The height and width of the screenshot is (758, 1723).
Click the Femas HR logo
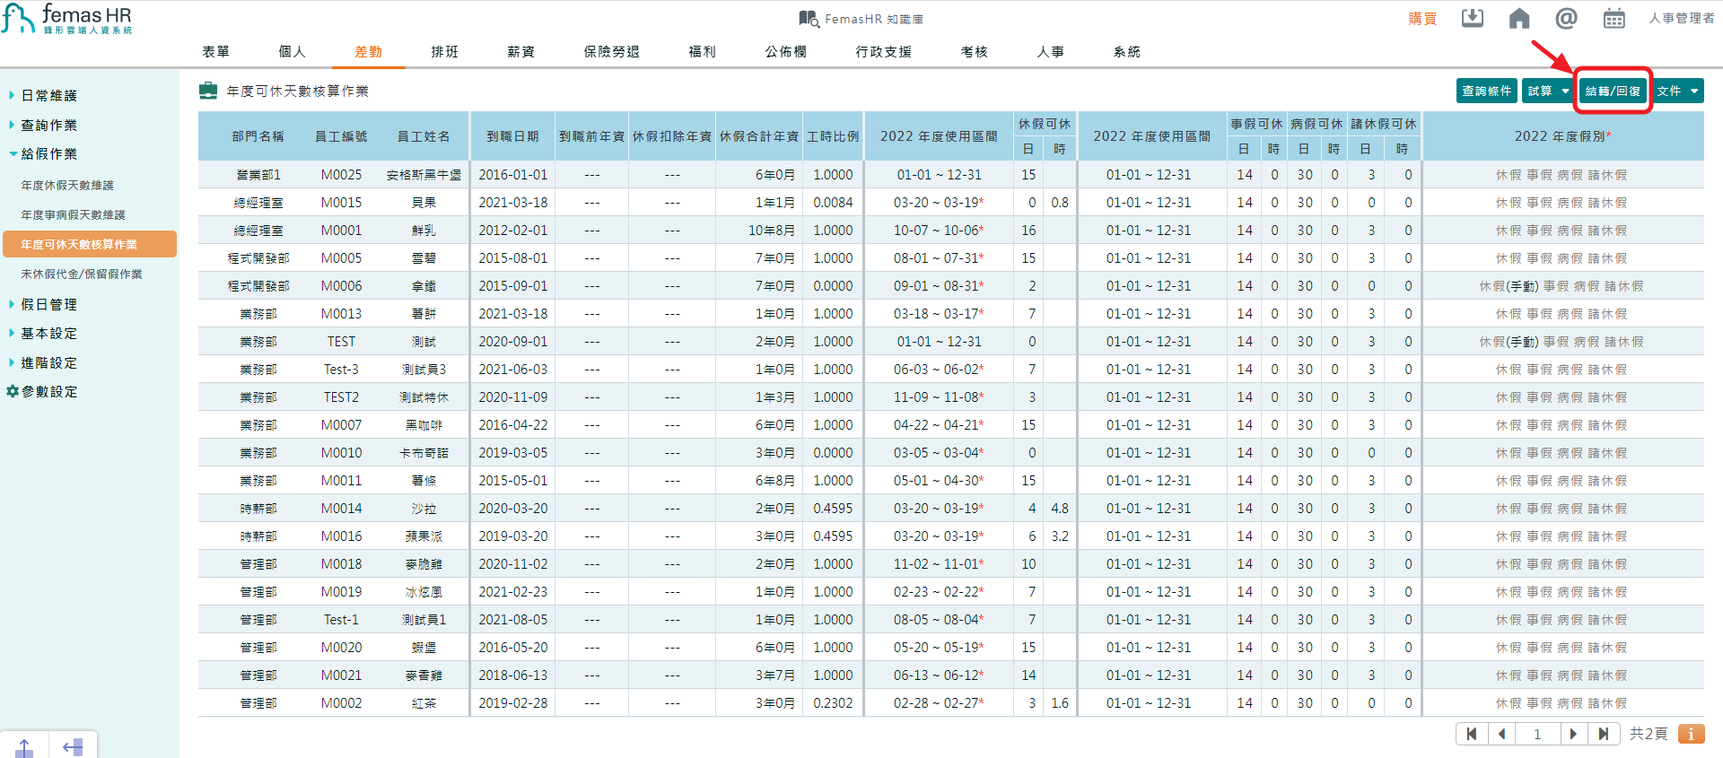click(67, 19)
